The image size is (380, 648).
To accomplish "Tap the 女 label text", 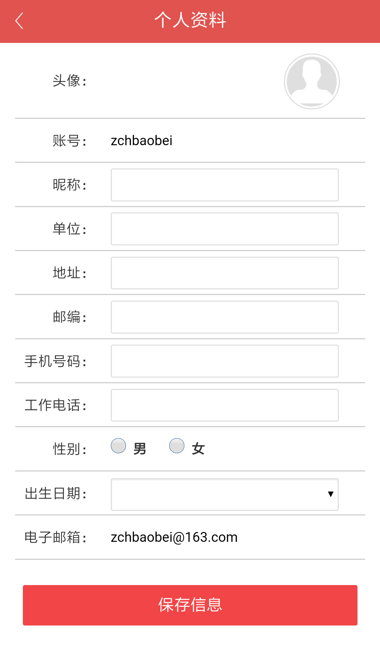I will click(198, 449).
